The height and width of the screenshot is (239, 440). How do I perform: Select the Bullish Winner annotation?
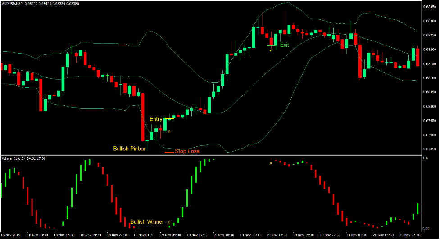(x=147, y=221)
